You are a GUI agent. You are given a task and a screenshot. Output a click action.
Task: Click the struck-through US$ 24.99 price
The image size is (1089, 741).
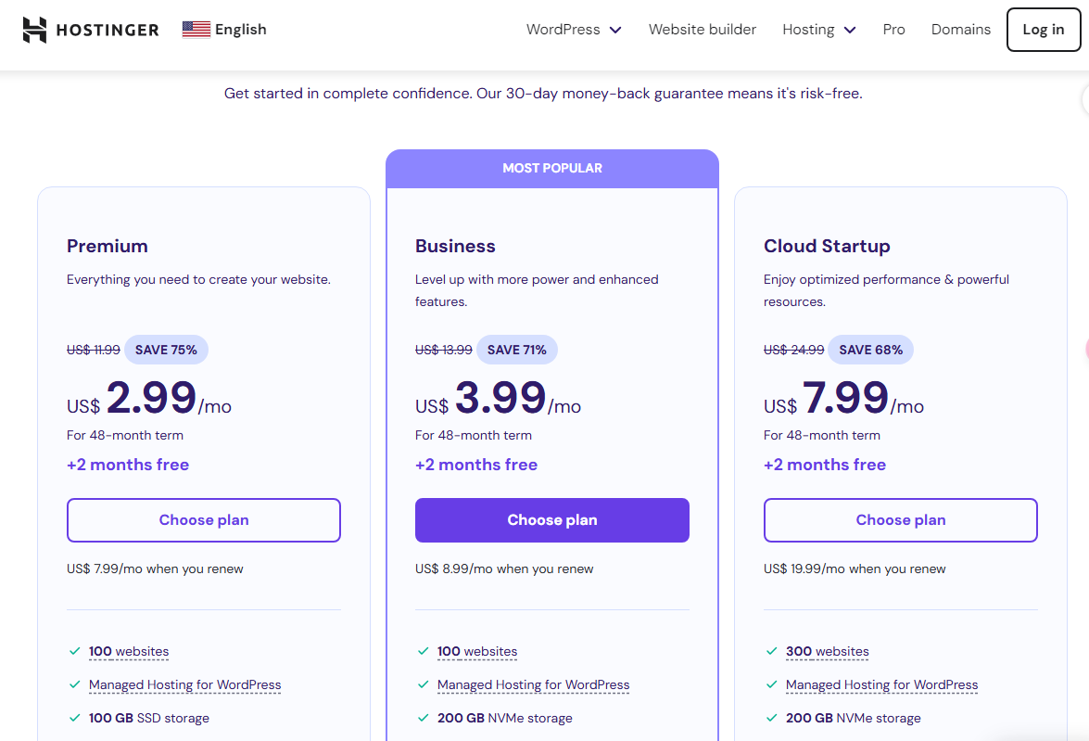(x=794, y=350)
